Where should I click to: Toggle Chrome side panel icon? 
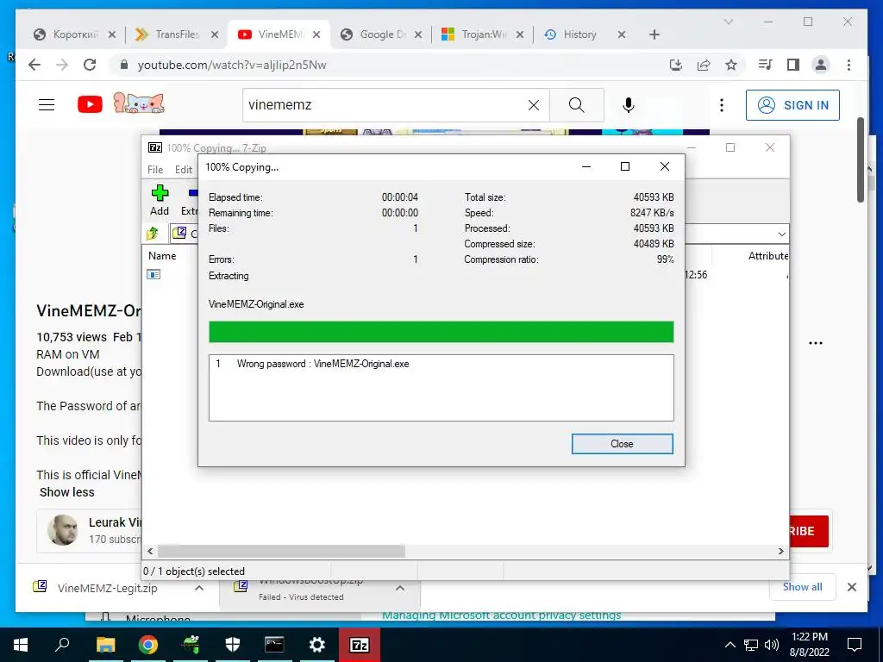pos(793,65)
